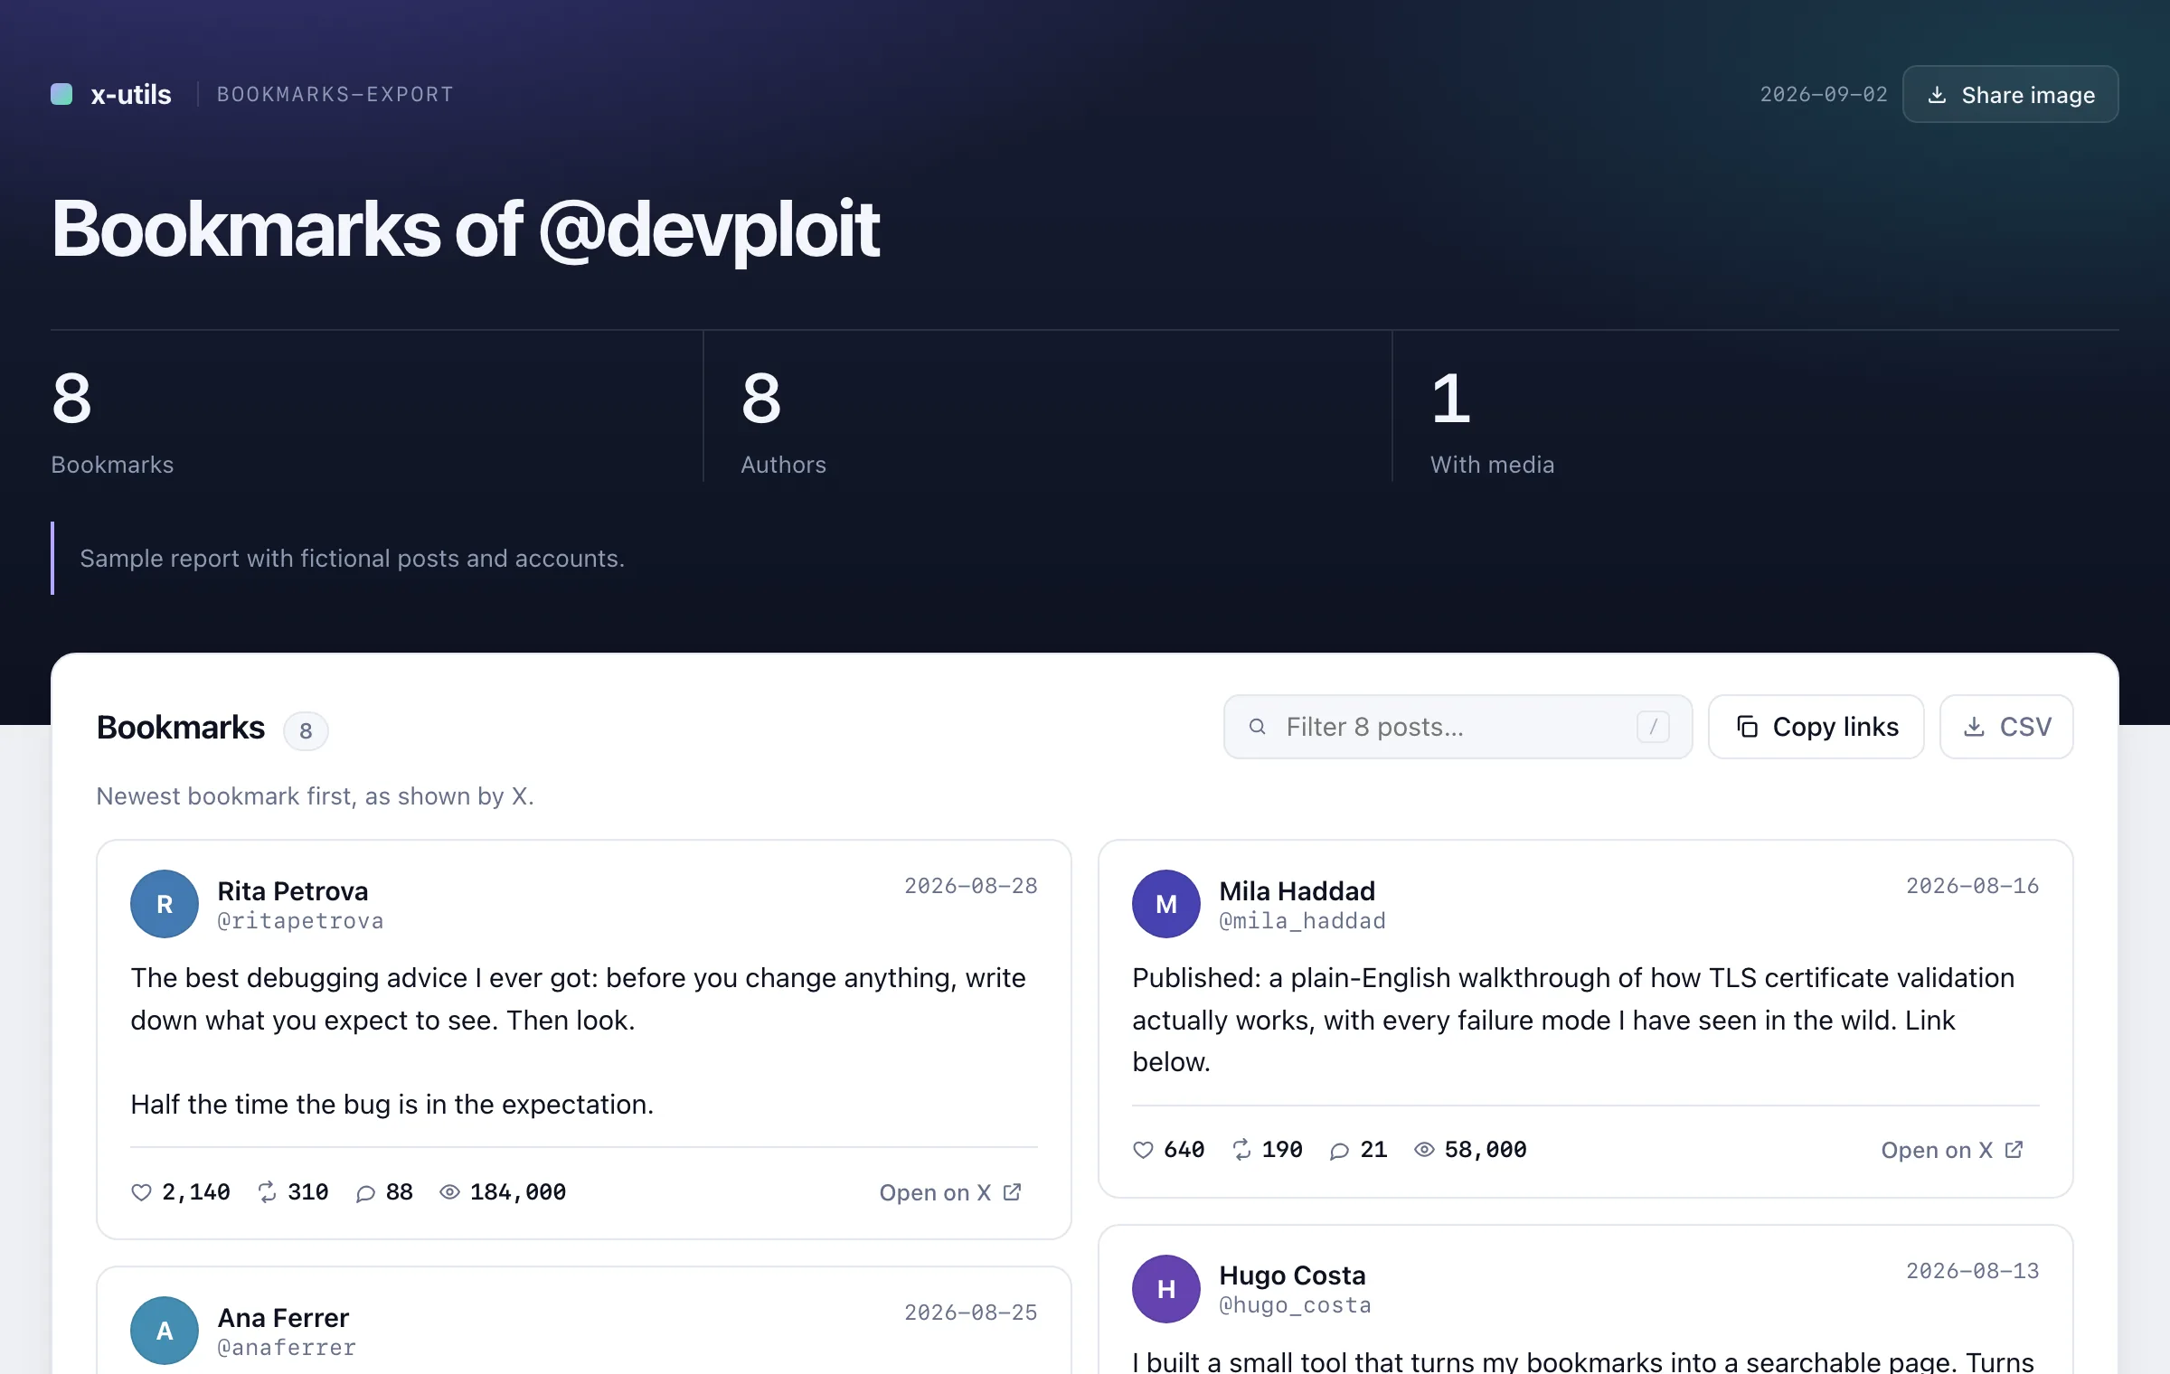Viewport: 2170px width, 1374px height.
Task: Click Rita Petrova's avatar
Action: coord(165,904)
